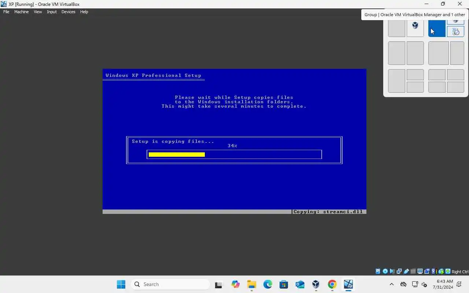Open Task View from the taskbar
Viewport: 469px width, 293px height.
(219, 284)
